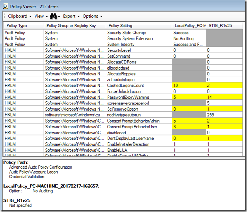The width and height of the screenshot is (247, 212).
Task: Select the EnableLUA row
Action: tap(123, 150)
